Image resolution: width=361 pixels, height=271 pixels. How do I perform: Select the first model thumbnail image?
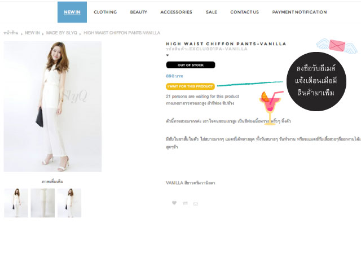pyautogui.click(x=16, y=203)
